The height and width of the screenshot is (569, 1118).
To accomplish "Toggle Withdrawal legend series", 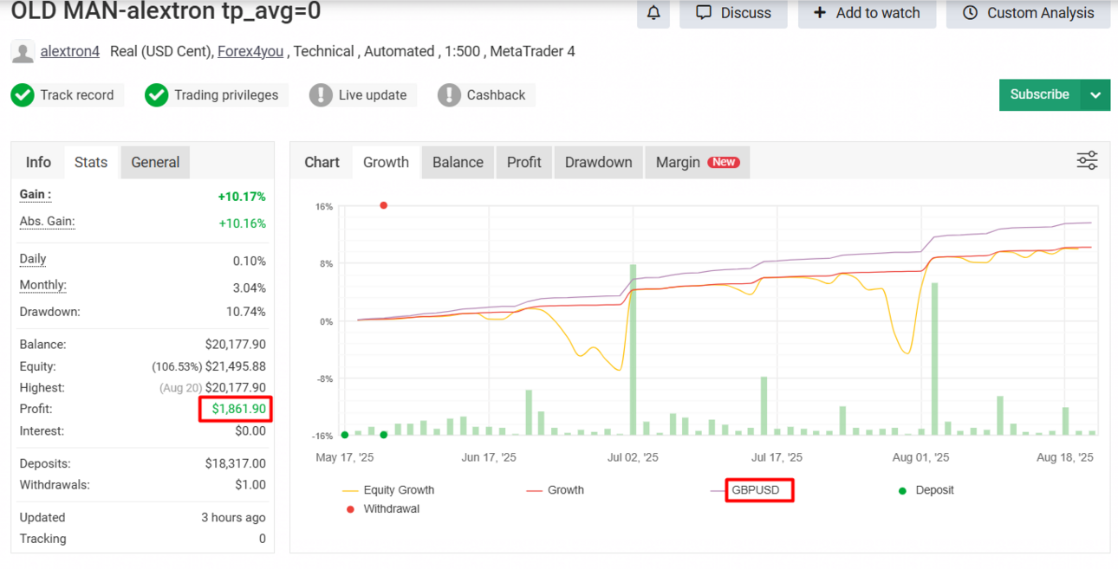I will [x=382, y=509].
